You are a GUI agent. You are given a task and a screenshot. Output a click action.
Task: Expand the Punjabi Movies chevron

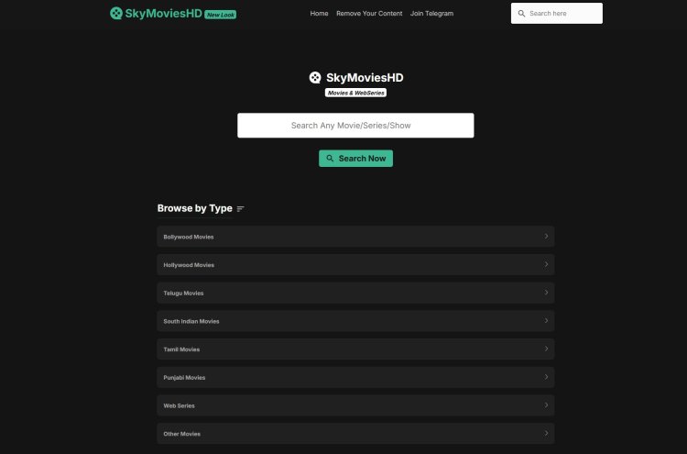(x=546, y=377)
